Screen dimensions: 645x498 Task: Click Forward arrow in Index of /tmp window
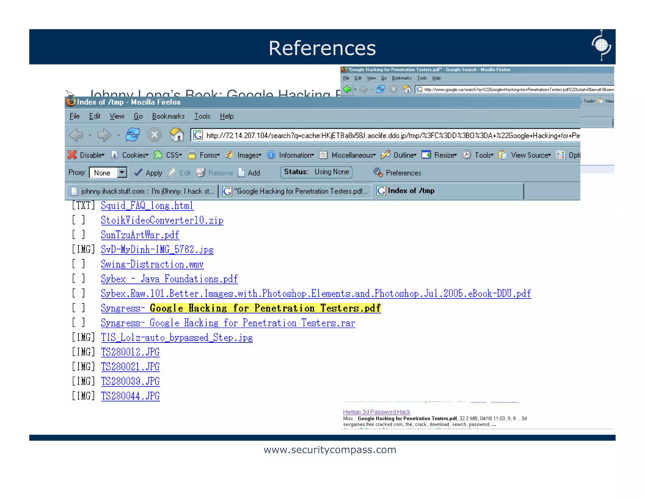(104, 135)
